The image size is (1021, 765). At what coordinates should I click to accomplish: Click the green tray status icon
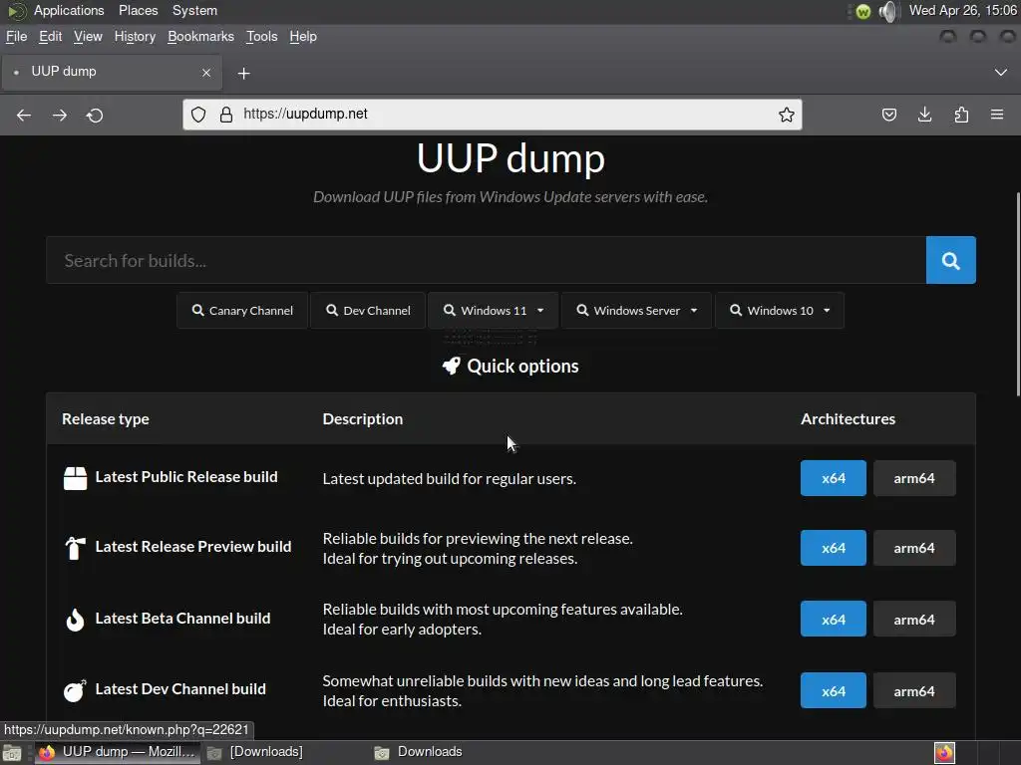[862, 12]
